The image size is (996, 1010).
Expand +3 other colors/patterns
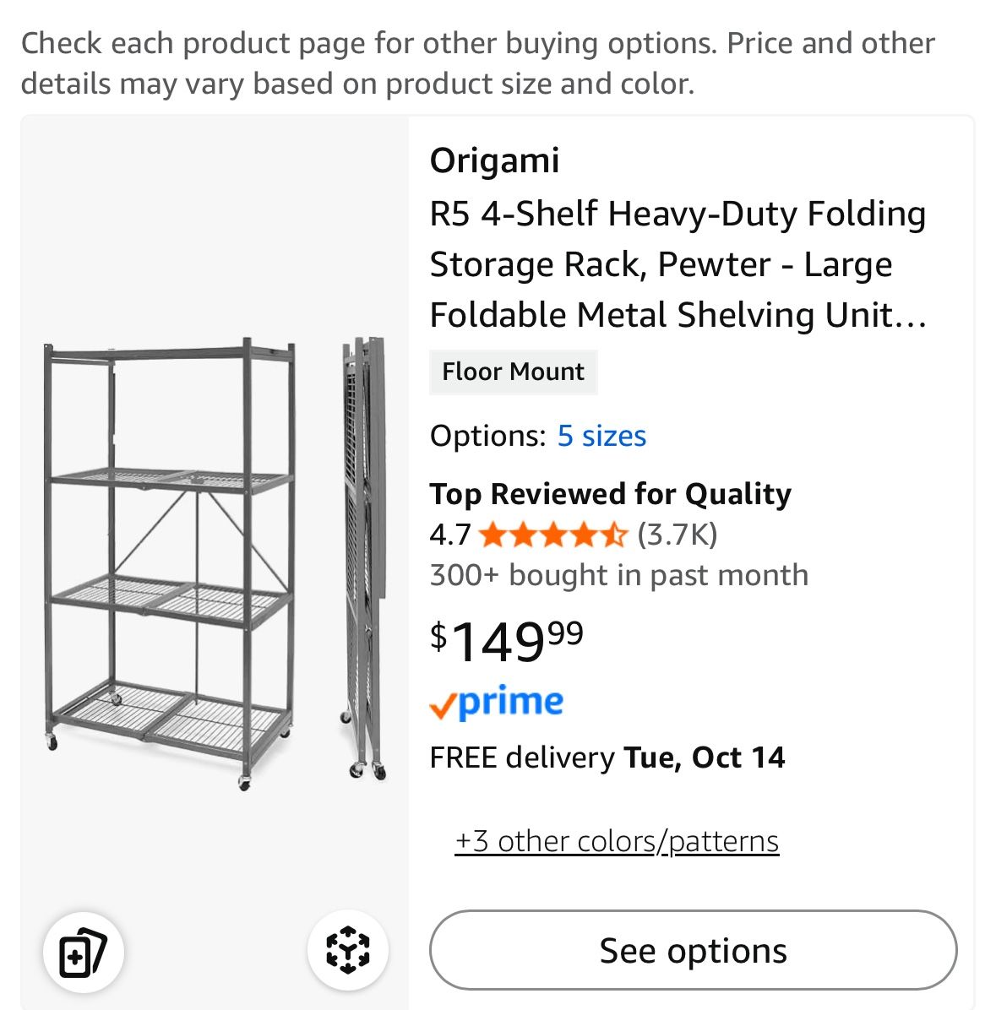click(x=617, y=841)
